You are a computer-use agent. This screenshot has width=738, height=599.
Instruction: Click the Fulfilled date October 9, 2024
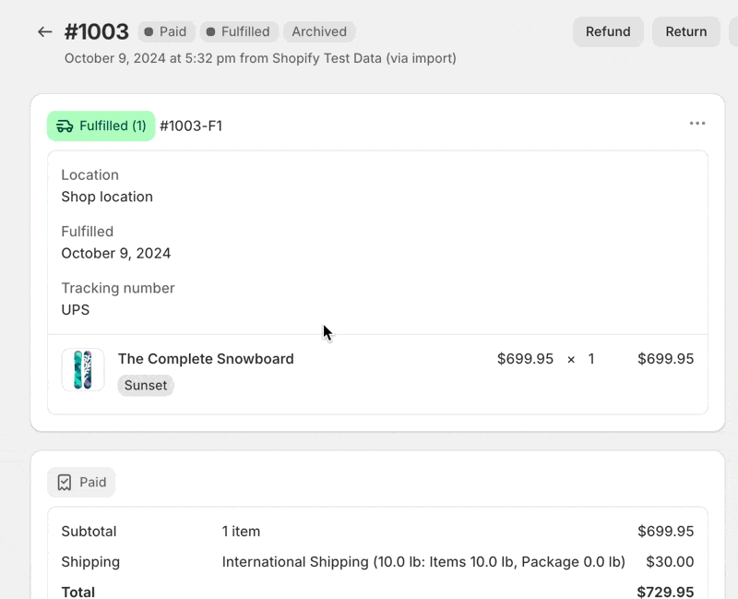[116, 253]
